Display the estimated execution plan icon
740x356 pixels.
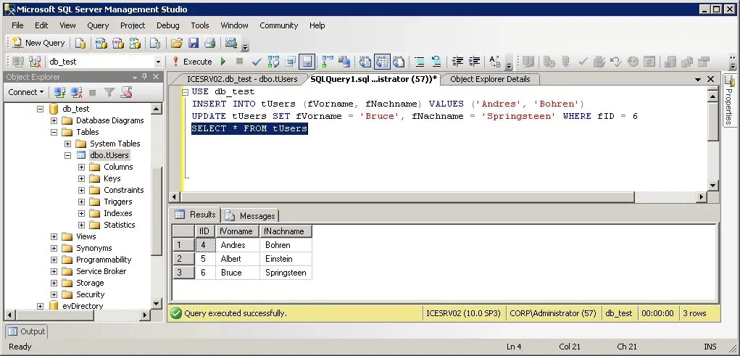(273, 62)
